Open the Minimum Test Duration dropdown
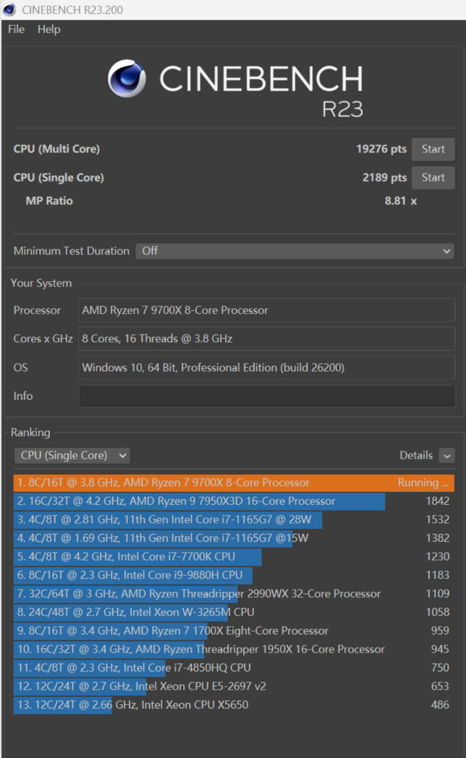The image size is (466, 758). (x=295, y=251)
